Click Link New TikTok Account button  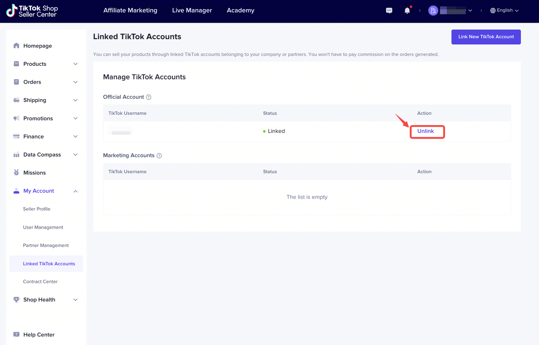(x=486, y=37)
